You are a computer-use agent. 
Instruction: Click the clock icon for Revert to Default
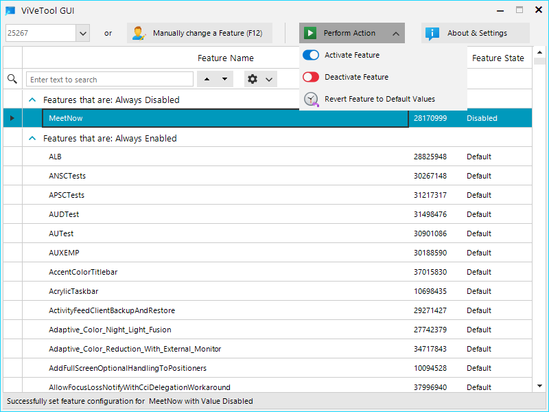pyautogui.click(x=311, y=100)
